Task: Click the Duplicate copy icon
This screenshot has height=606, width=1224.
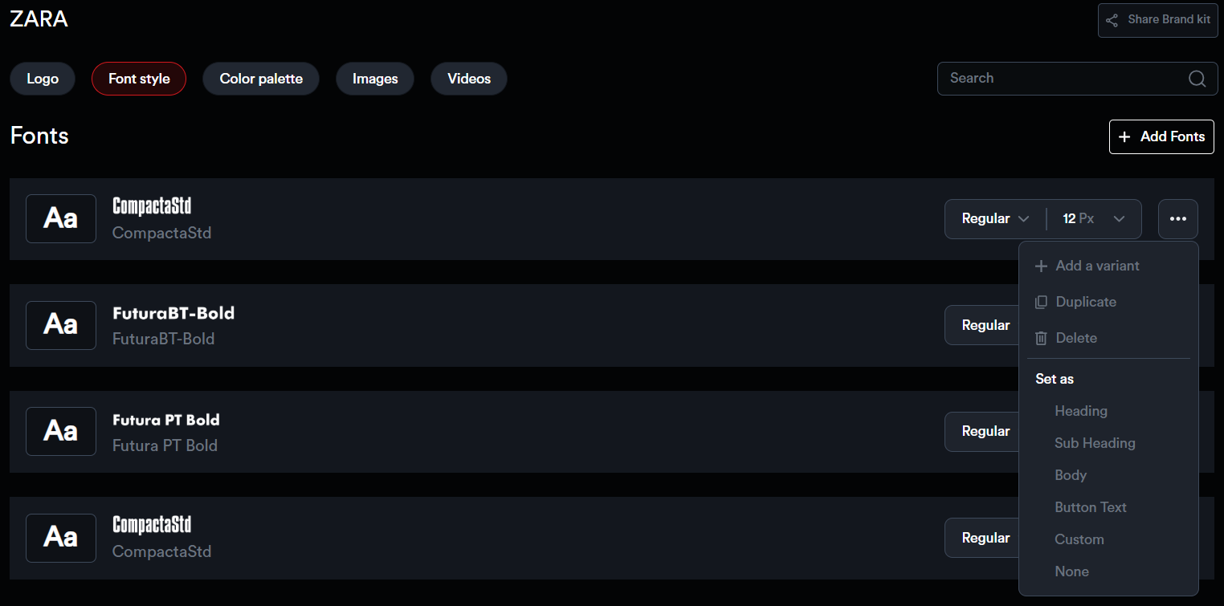Action: click(1041, 303)
